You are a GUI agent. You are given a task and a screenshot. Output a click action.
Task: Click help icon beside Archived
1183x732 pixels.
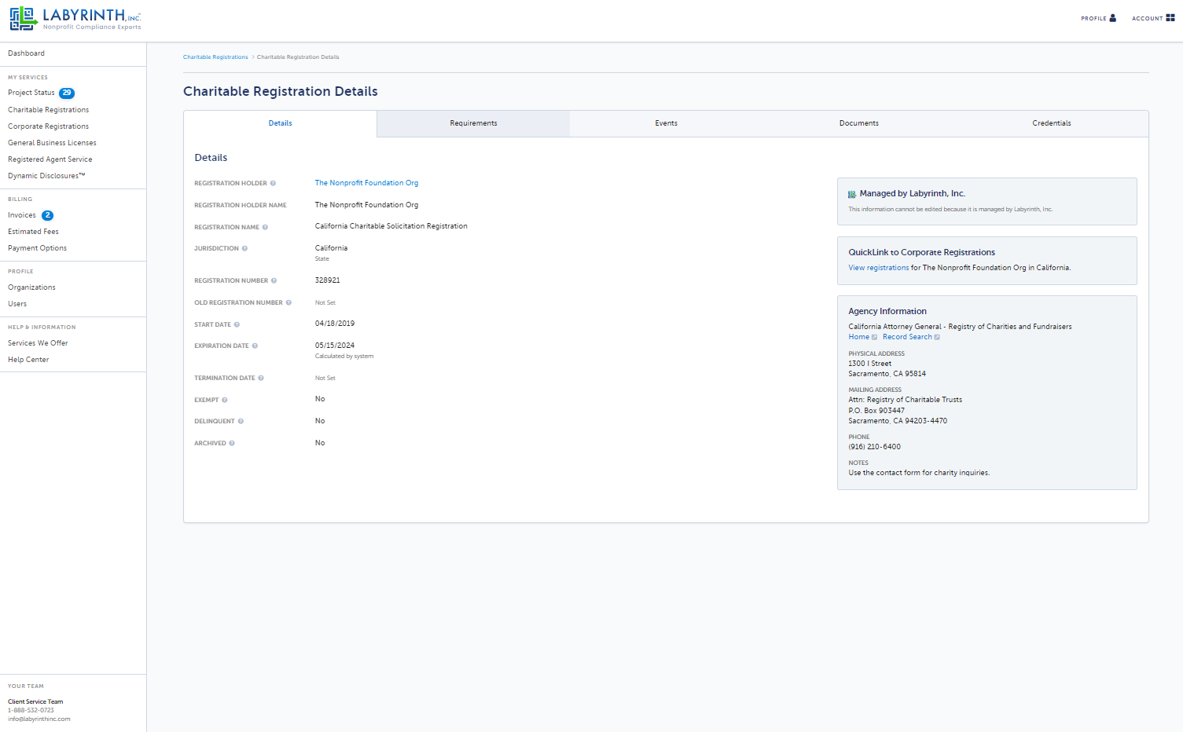pyautogui.click(x=232, y=443)
